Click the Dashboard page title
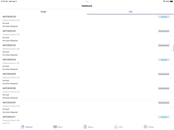This screenshot has width=174, height=130. (87, 6)
